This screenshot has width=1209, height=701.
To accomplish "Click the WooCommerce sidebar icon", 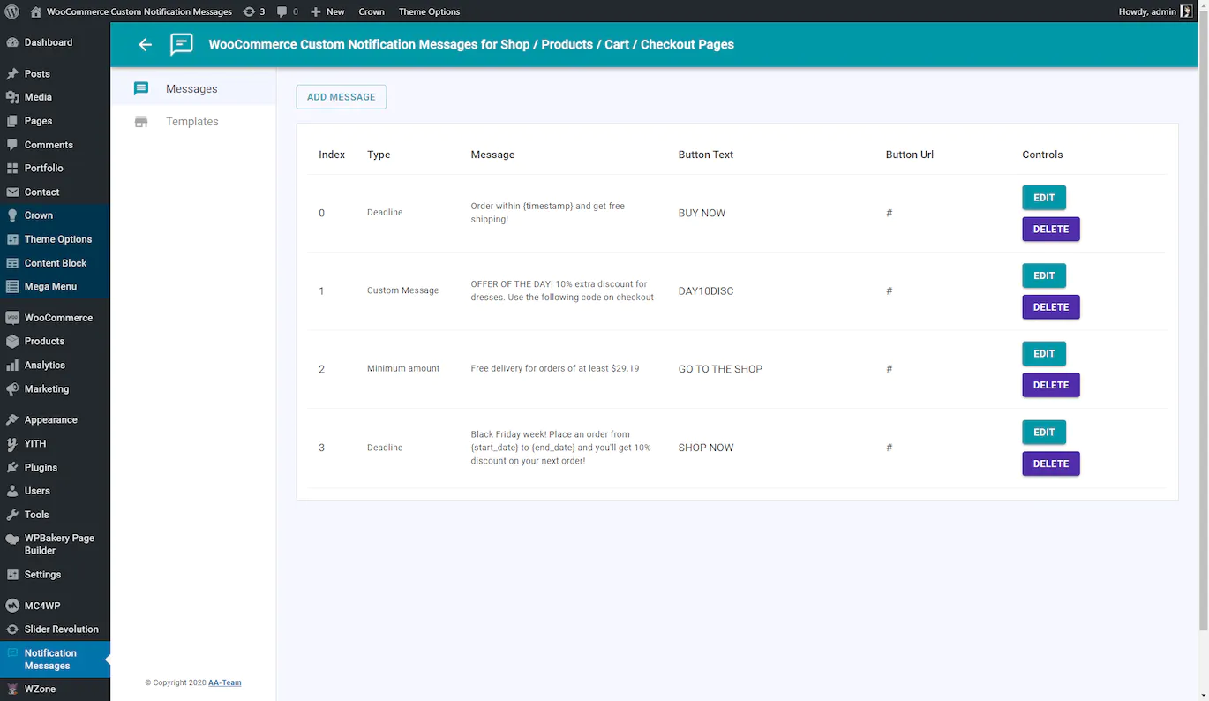I will [12, 318].
